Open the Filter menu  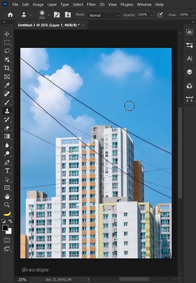click(91, 4)
